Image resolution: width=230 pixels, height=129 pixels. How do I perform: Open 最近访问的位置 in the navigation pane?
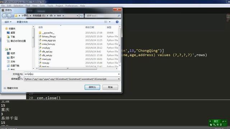[x=16, y=41]
